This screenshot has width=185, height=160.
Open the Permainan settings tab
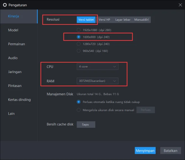pos(19,44)
